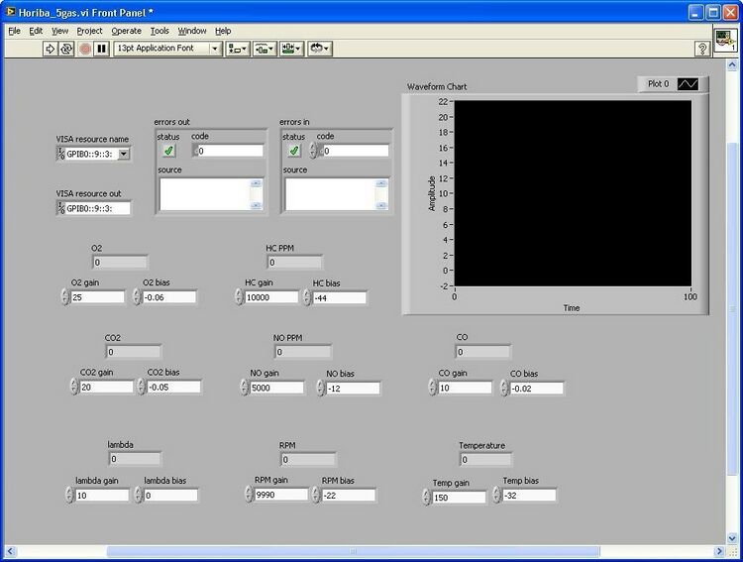743x562 pixels.
Task: Click the CO2 bias input field
Action: tap(174, 387)
